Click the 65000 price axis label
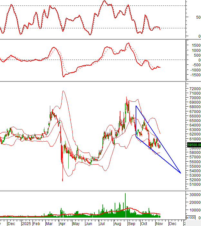This screenshot has height=226, width=201. pyautogui.click(x=194, y=120)
